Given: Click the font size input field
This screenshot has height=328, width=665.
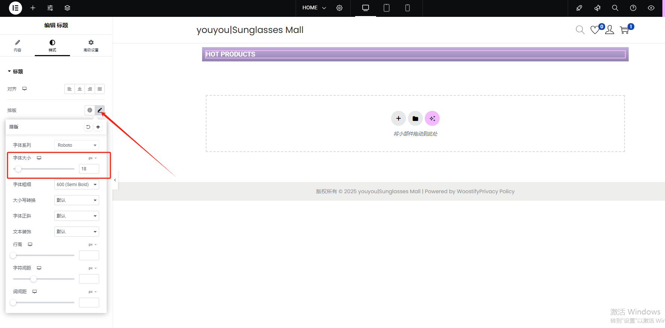Looking at the screenshot, I should click(89, 169).
